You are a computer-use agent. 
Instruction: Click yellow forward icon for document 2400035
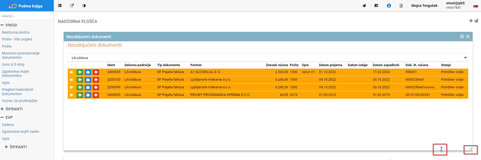(72, 95)
